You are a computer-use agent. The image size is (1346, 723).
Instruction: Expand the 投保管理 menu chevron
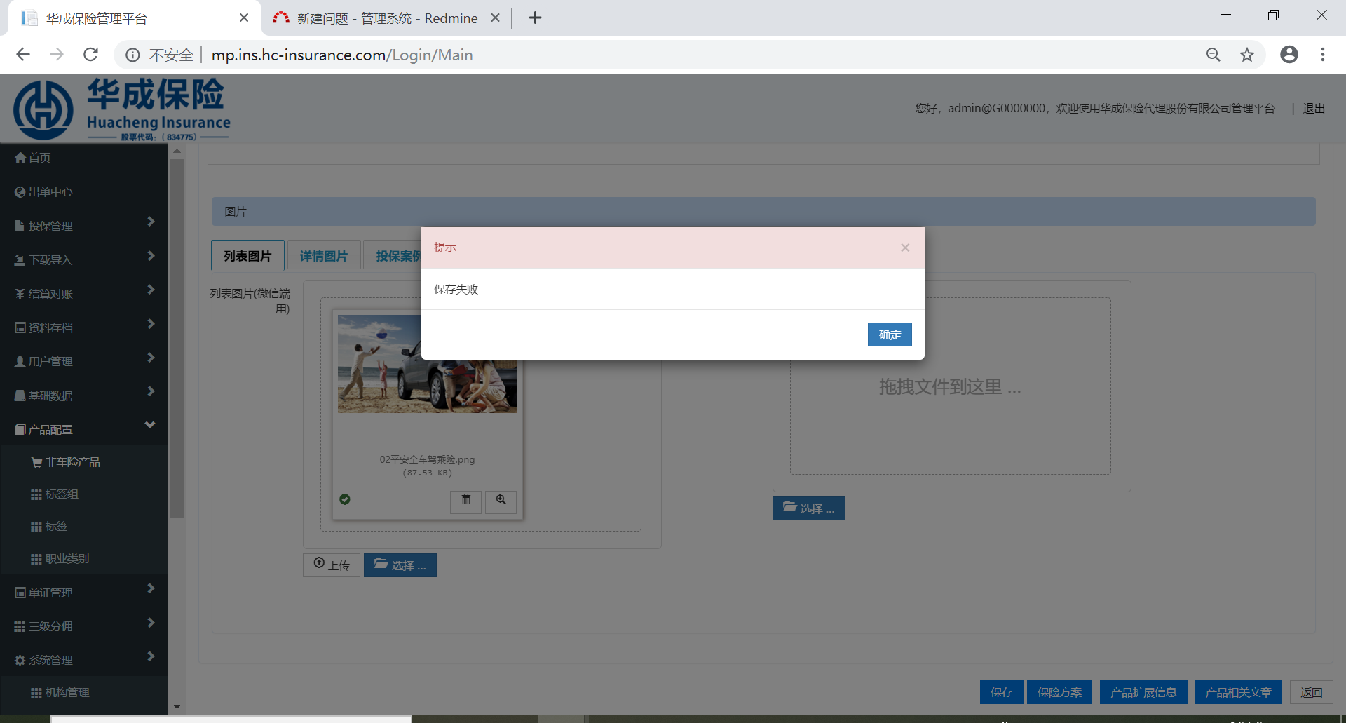pos(150,222)
